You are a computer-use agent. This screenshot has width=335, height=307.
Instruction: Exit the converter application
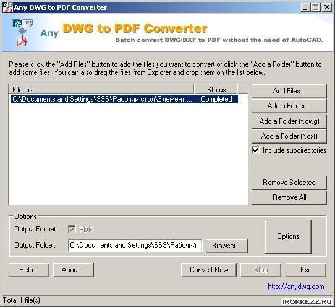click(306, 270)
